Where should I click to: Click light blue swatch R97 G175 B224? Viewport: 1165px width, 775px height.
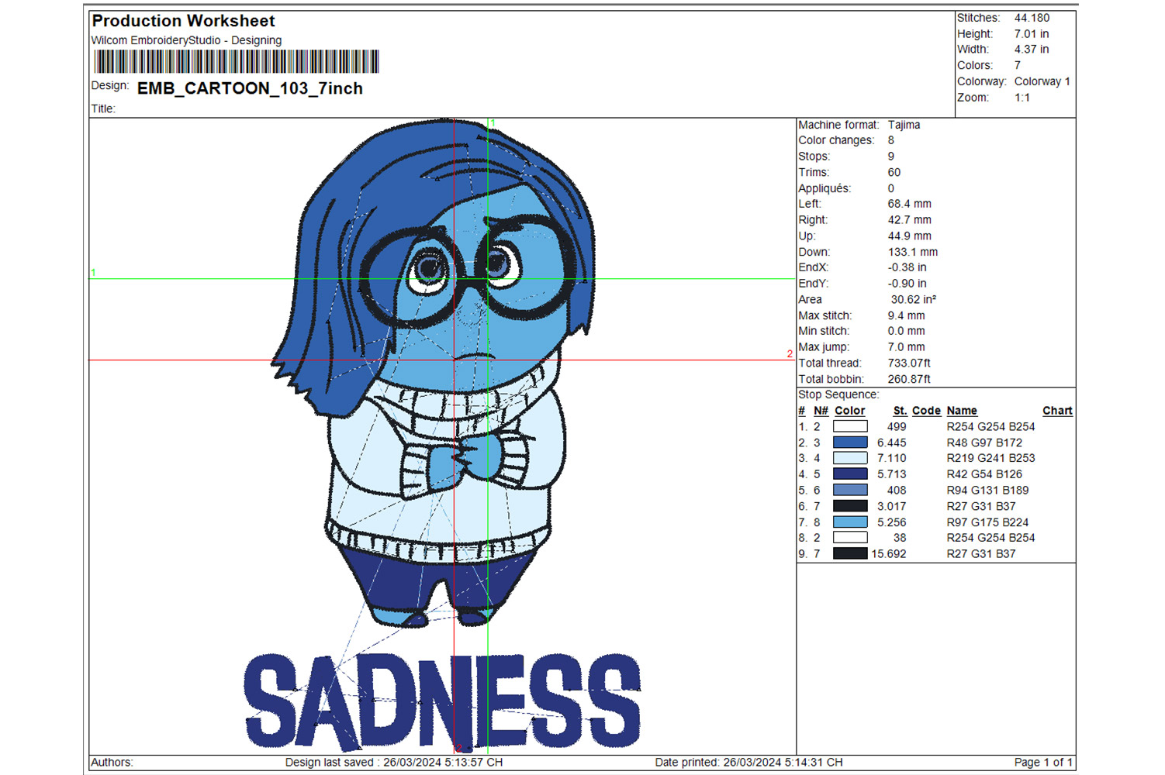click(x=850, y=522)
